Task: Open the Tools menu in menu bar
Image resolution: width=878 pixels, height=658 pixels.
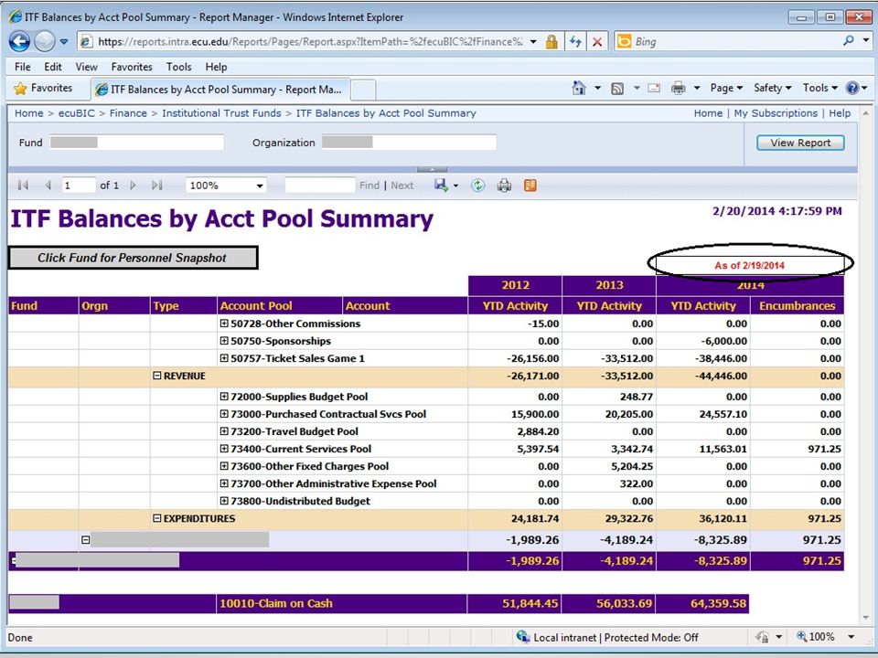Action: pos(178,67)
